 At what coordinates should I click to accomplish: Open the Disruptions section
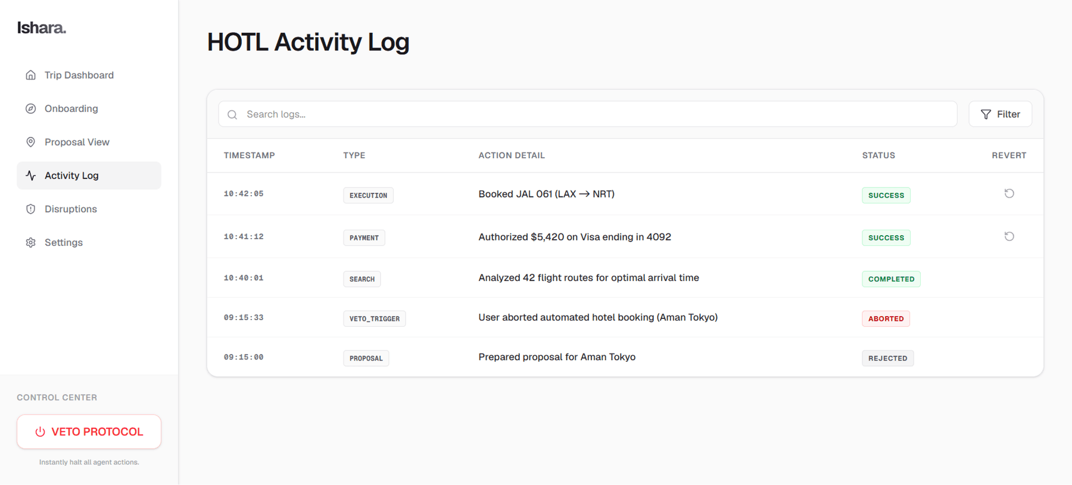(x=89, y=209)
